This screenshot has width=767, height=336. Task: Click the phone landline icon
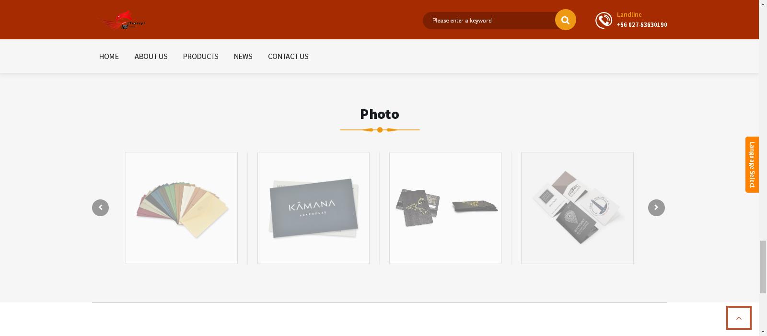pyautogui.click(x=604, y=20)
